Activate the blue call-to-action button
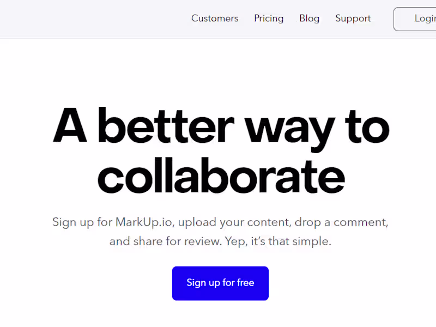Image resolution: width=436 pixels, height=327 pixels. pyautogui.click(x=220, y=283)
